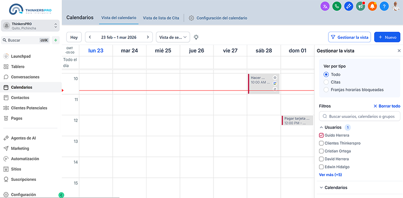Click the lightbulb icon beside view selector

coord(196,37)
